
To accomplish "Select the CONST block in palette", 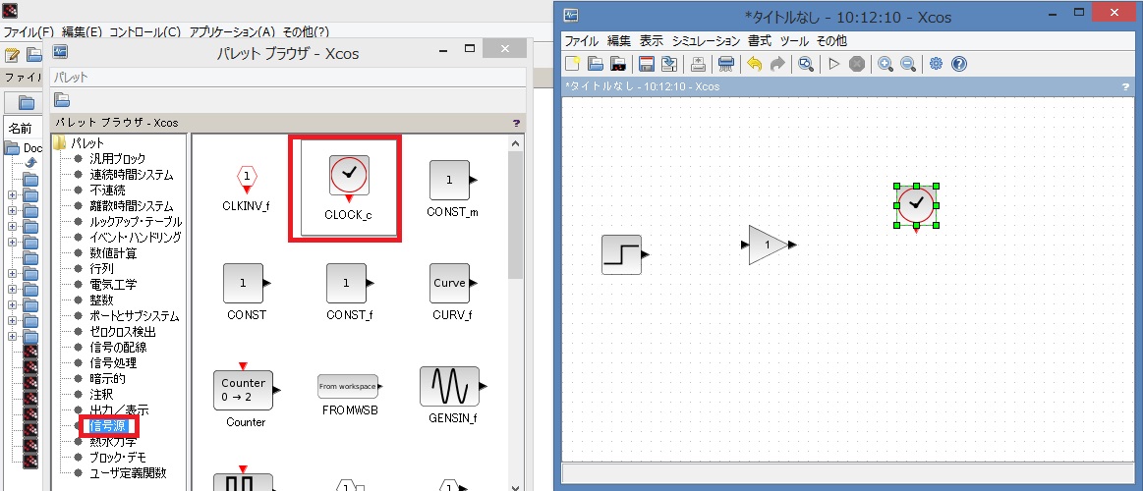I will pyautogui.click(x=247, y=291).
